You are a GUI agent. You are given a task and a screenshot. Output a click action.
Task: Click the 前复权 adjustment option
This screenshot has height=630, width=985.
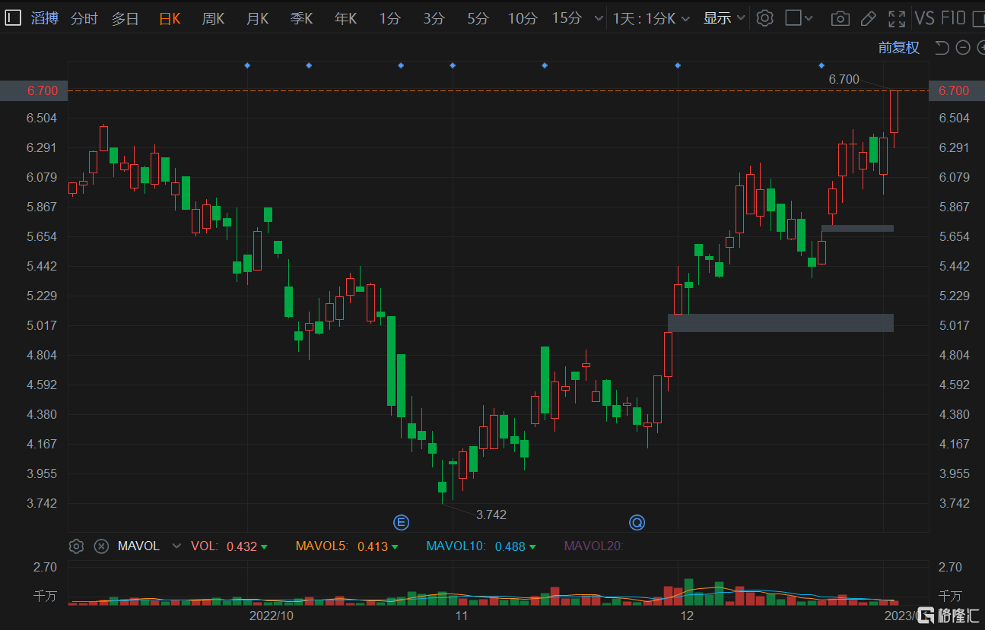coord(898,48)
